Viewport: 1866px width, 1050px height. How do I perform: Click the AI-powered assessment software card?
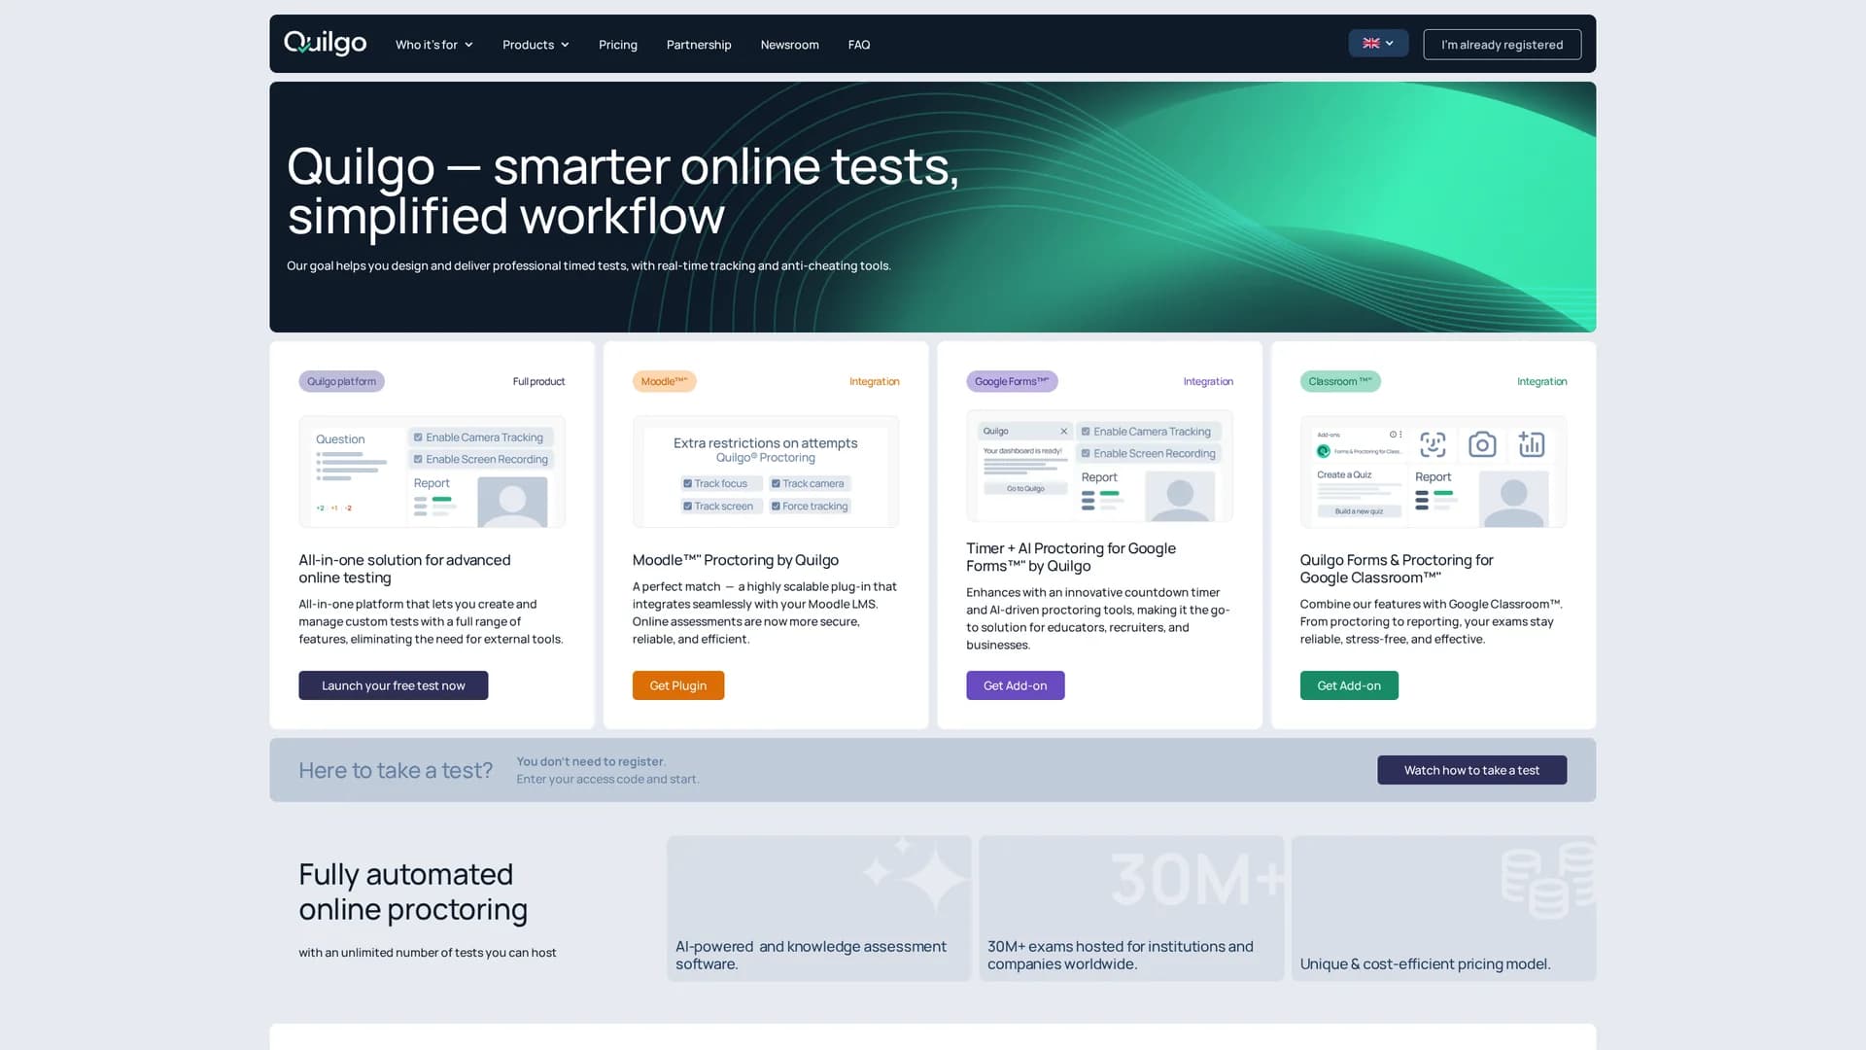coord(818,908)
